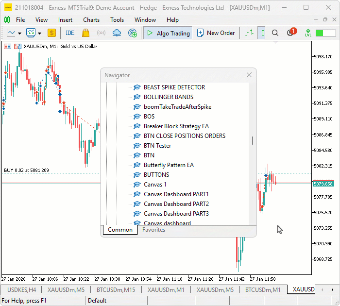This screenshot has height=306, width=340.
Task: Open the Charts menu
Action: 91,20
